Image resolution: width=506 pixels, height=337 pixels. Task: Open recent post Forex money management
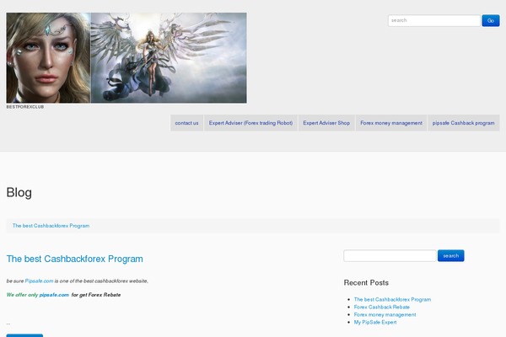point(385,314)
